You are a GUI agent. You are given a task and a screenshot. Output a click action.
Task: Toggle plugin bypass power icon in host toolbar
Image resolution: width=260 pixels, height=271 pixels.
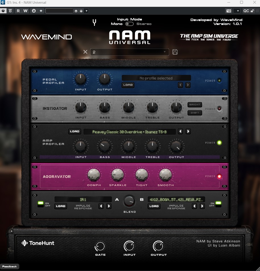[3, 11]
